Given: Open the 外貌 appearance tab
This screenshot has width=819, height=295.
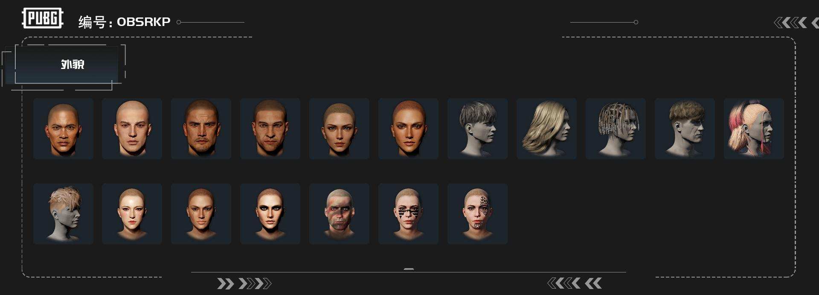Looking at the screenshot, I should pos(66,65).
